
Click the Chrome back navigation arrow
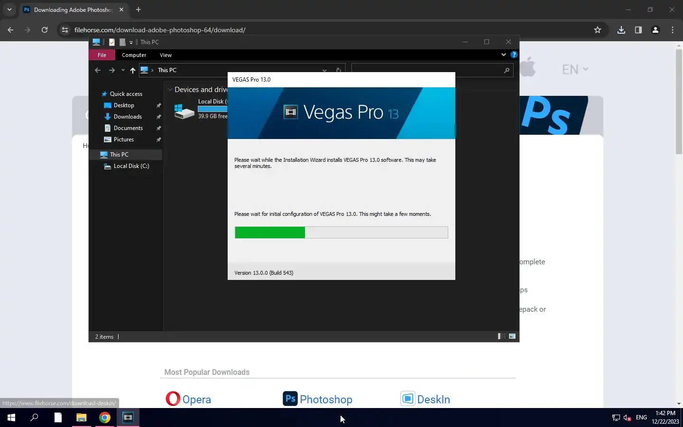click(x=10, y=30)
